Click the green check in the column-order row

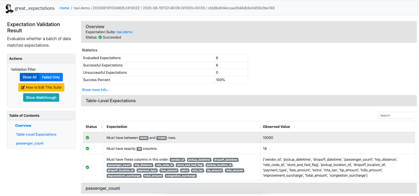[87, 167]
